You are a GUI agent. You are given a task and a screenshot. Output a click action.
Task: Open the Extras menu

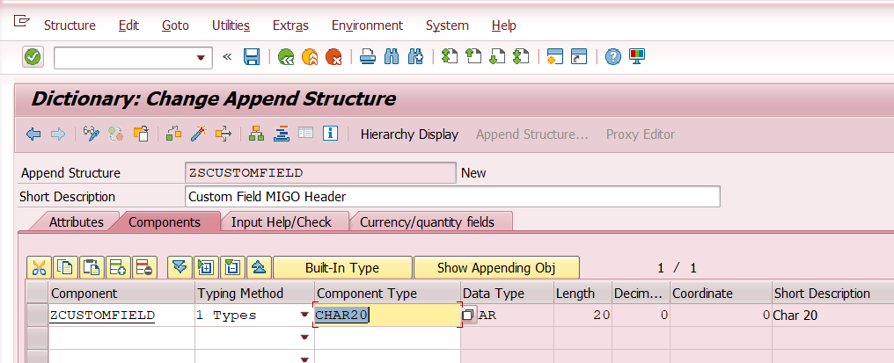[290, 25]
